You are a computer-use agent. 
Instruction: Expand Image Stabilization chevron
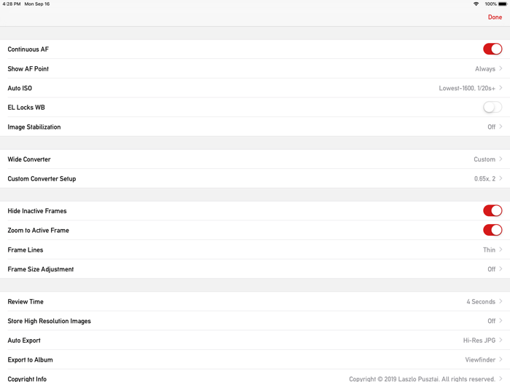click(501, 127)
